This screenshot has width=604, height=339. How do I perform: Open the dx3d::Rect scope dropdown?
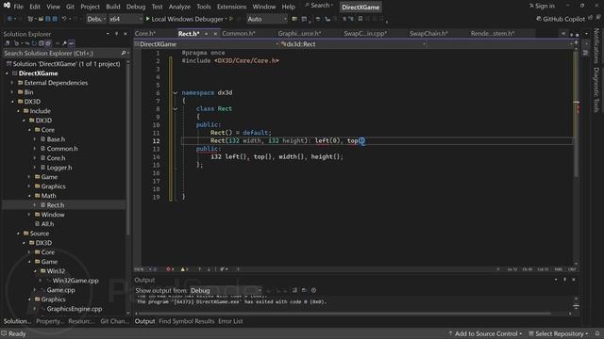pos(353,44)
